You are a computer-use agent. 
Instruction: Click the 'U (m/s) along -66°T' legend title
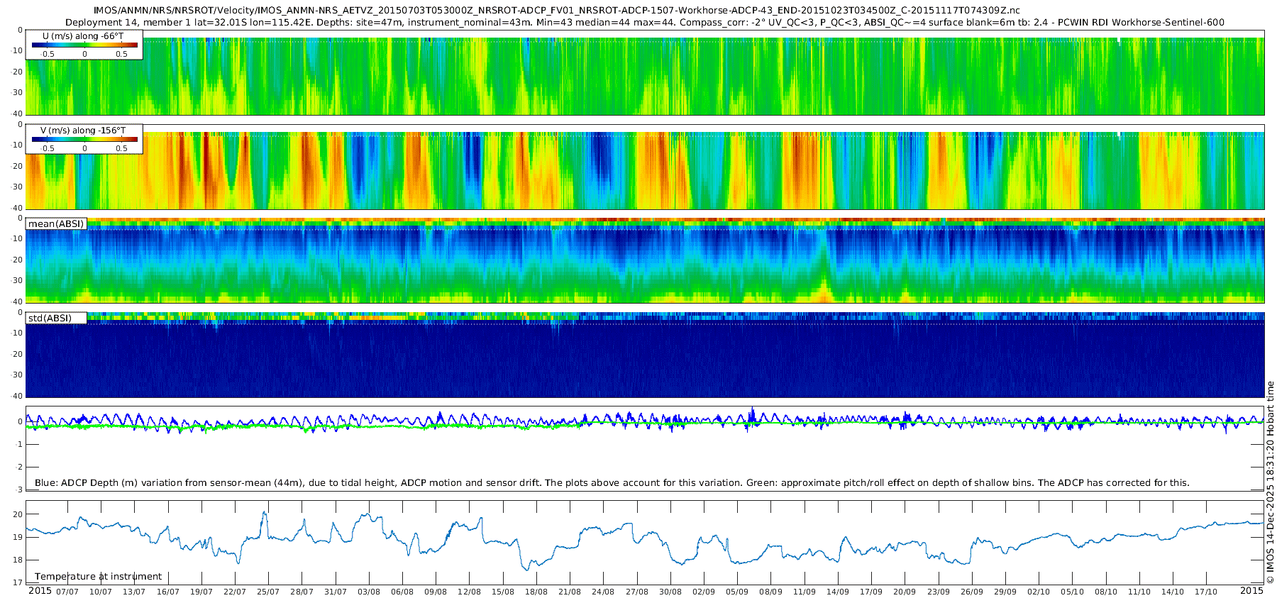[x=83, y=35]
